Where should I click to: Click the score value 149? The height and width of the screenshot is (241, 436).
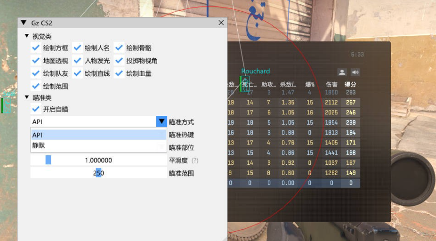(351, 173)
